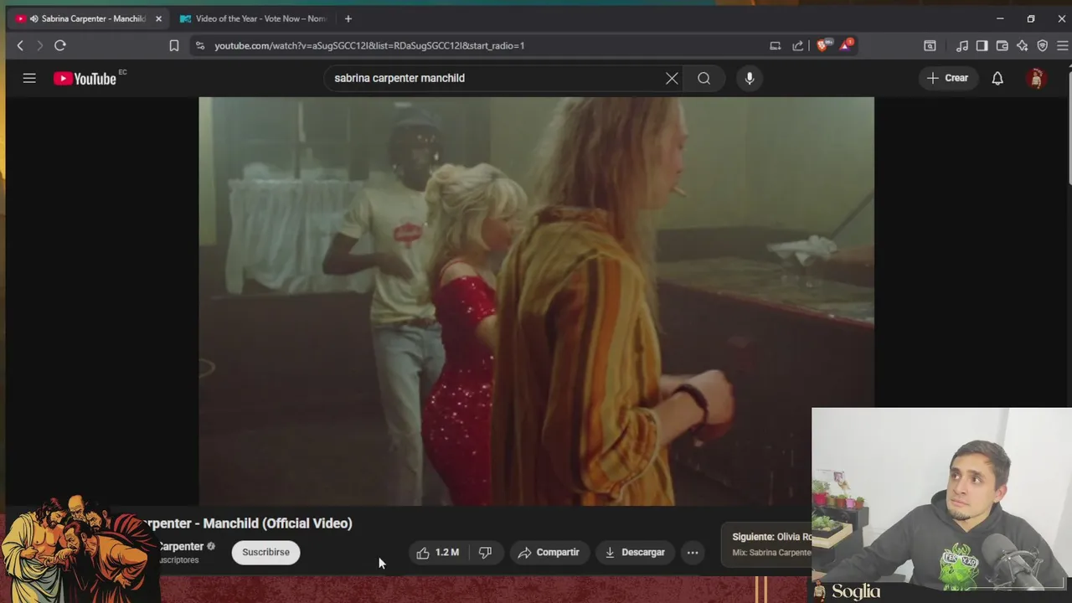1072x603 pixels.
Task: Subscribe with the Suscribirse button
Action: [265, 552]
